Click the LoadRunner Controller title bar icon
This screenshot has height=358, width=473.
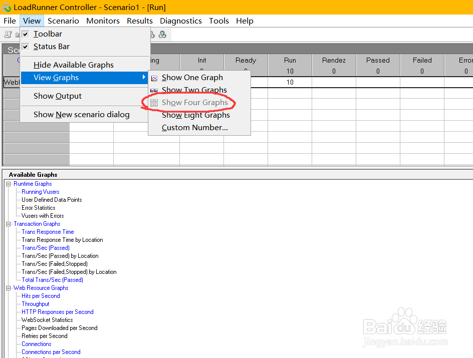point(6,7)
